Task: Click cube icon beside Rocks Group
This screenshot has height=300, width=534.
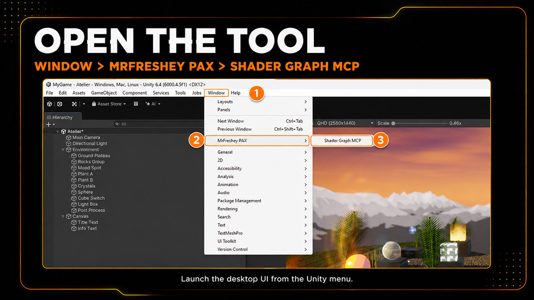Action: [74, 162]
